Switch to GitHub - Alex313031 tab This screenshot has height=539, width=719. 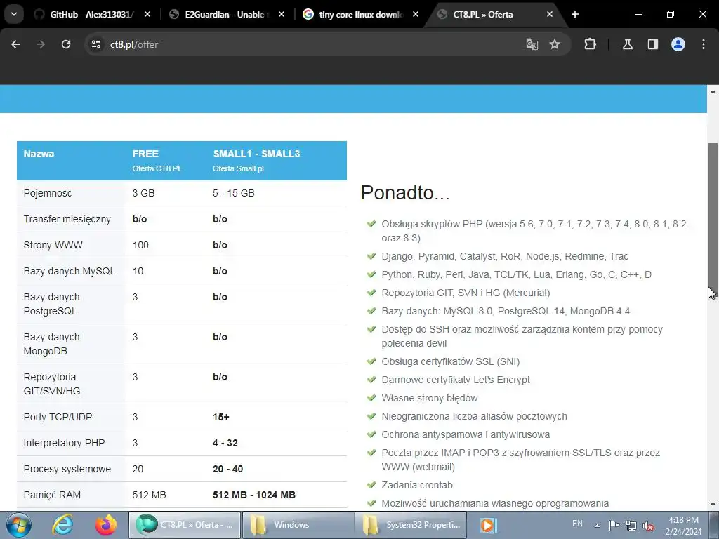pyautogui.click(x=92, y=14)
